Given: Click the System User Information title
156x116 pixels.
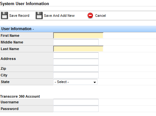Looking at the screenshot, I should tap(25, 3).
